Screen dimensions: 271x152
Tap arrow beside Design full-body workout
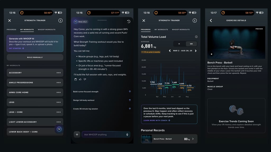pos(130,100)
